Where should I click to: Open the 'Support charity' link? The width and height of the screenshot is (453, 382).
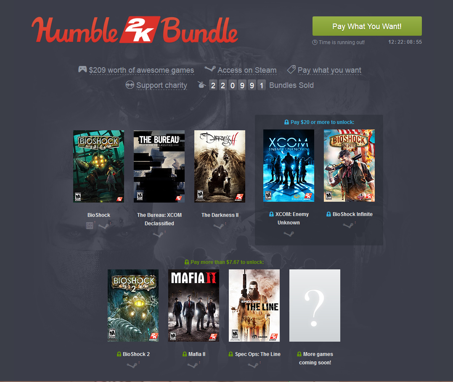tap(162, 85)
